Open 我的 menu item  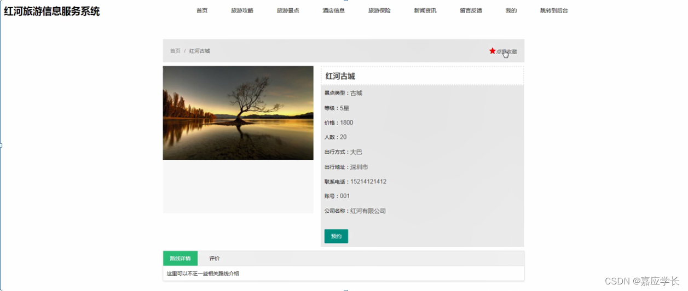tap(511, 10)
